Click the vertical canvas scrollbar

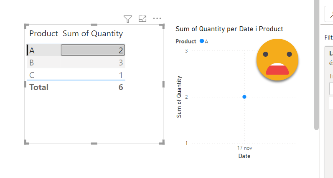(x=317, y=63)
